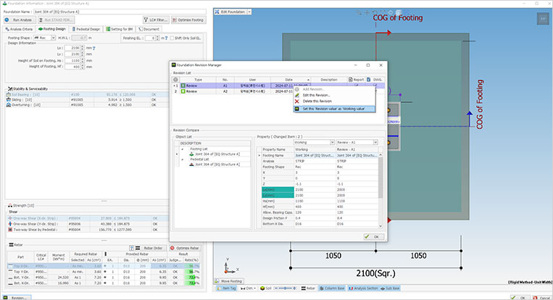Click the help icon next to Lx
Image resolution: width=553 pixels, height=300 pixels.
[x=93, y=48]
